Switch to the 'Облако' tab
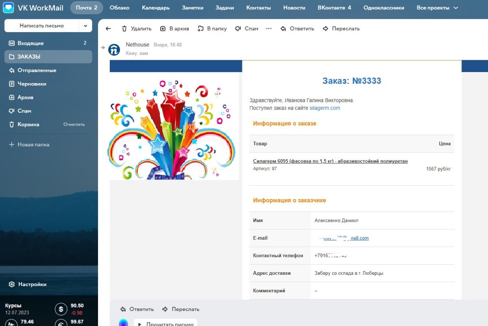 (x=120, y=8)
